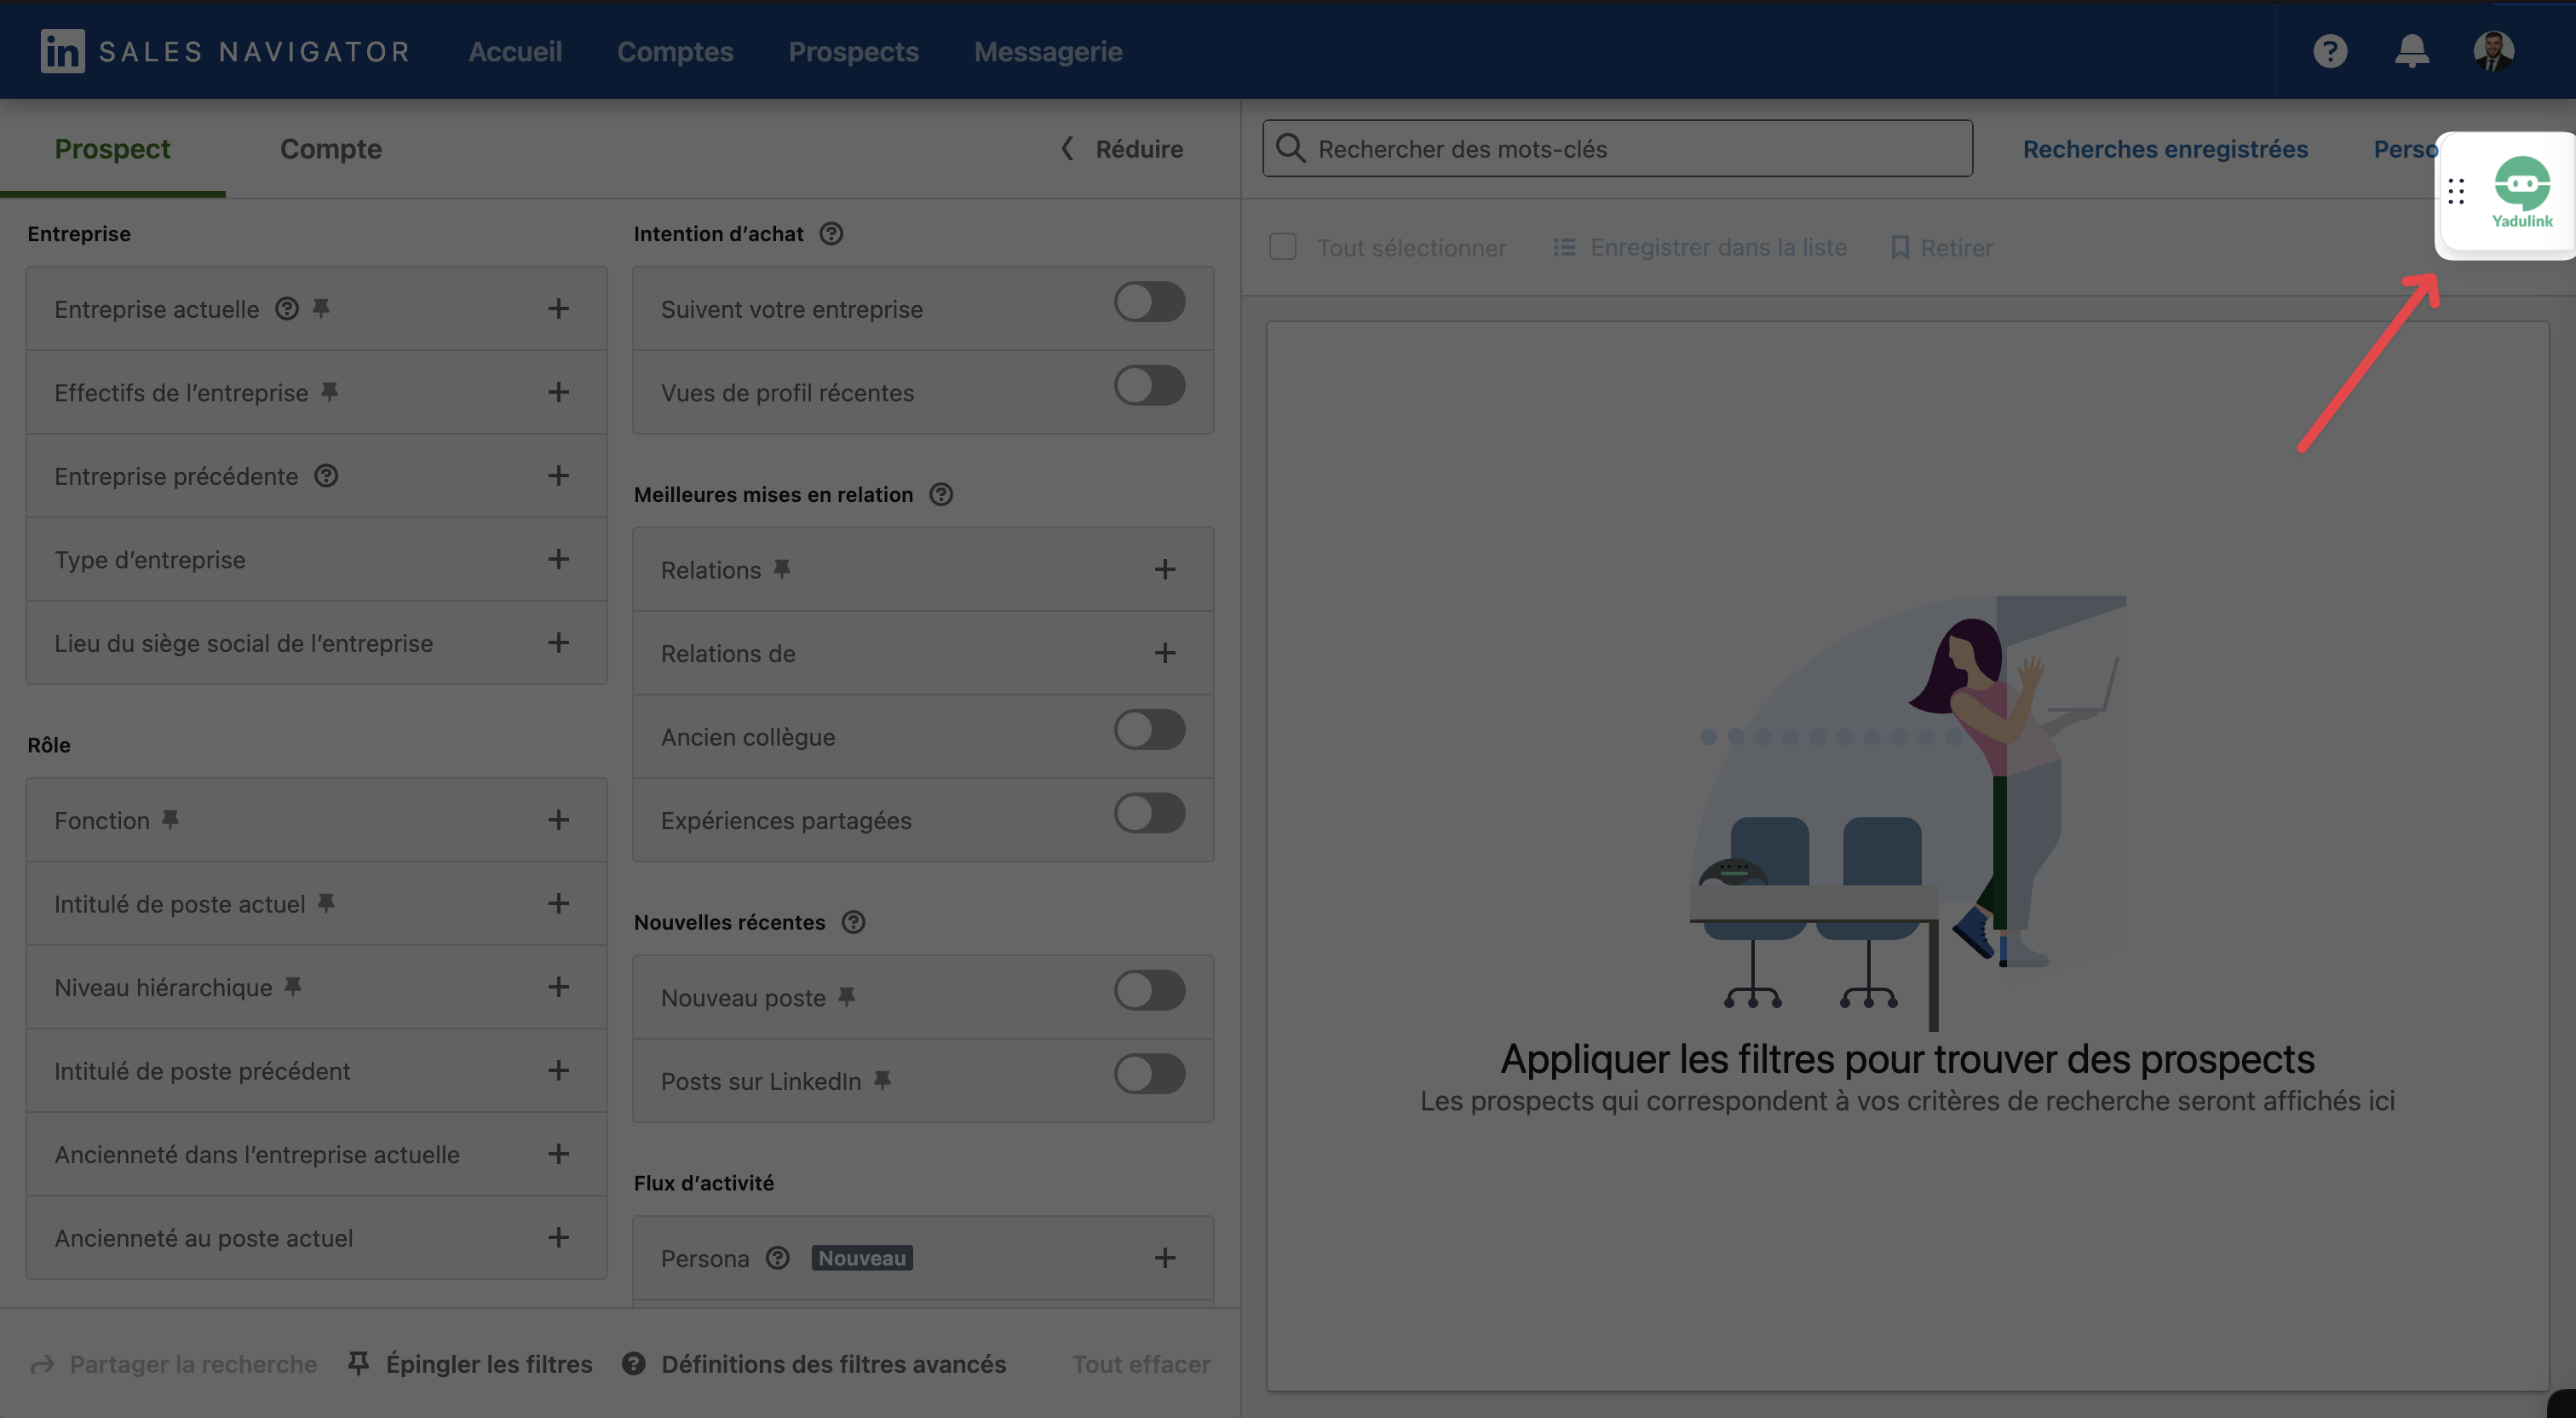Open Messagerie from the top navigation
The image size is (2576, 1418).
(x=1048, y=51)
